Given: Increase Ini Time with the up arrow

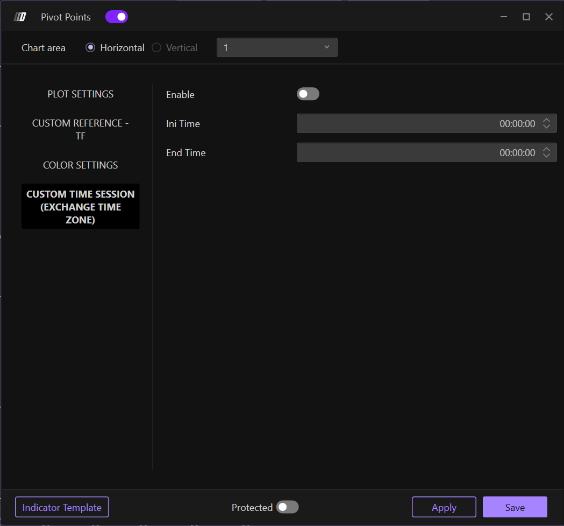Looking at the screenshot, I should (546, 121).
